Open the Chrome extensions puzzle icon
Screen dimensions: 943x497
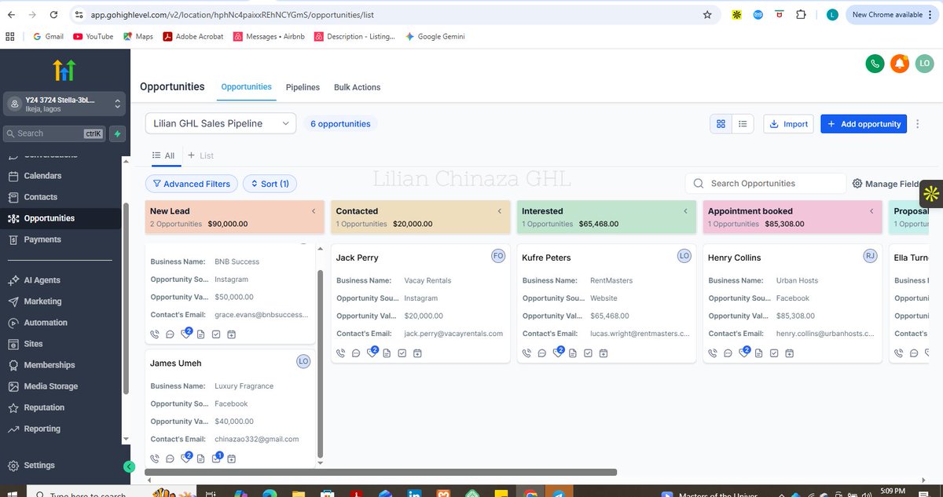point(801,14)
